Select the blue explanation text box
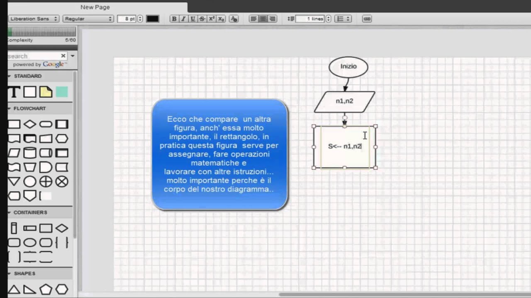This screenshot has height=298, width=531. pyautogui.click(x=220, y=154)
